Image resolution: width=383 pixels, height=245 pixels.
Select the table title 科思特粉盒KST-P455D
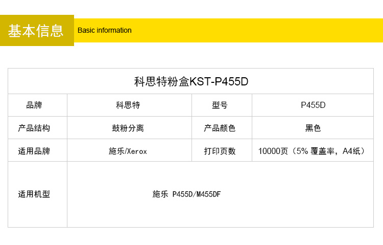coord(191,81)
